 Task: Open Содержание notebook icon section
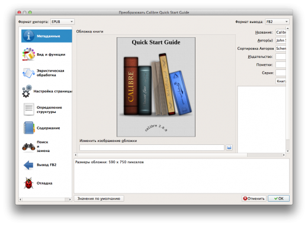[29, 128]
